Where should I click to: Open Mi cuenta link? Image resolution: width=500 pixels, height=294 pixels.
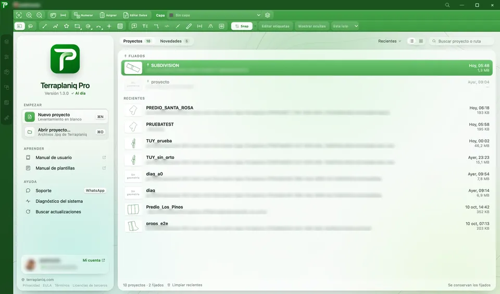coord(94,261)
